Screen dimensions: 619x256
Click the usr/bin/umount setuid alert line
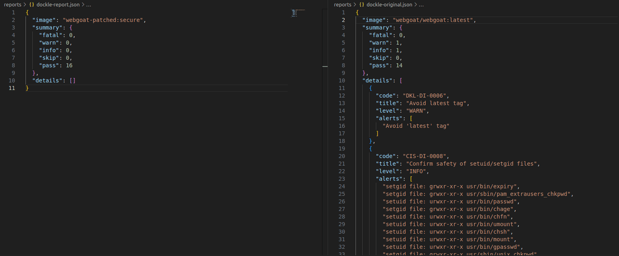click(452, 226)
